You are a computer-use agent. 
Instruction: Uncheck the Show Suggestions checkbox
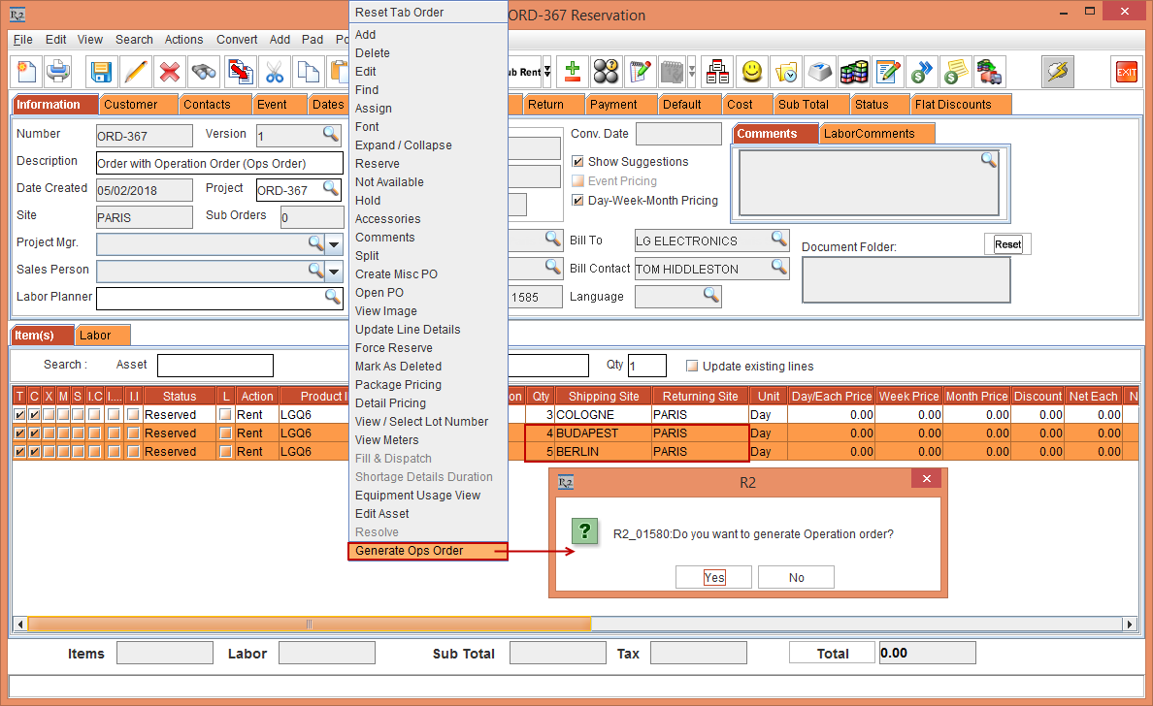[x=578, y=162]
